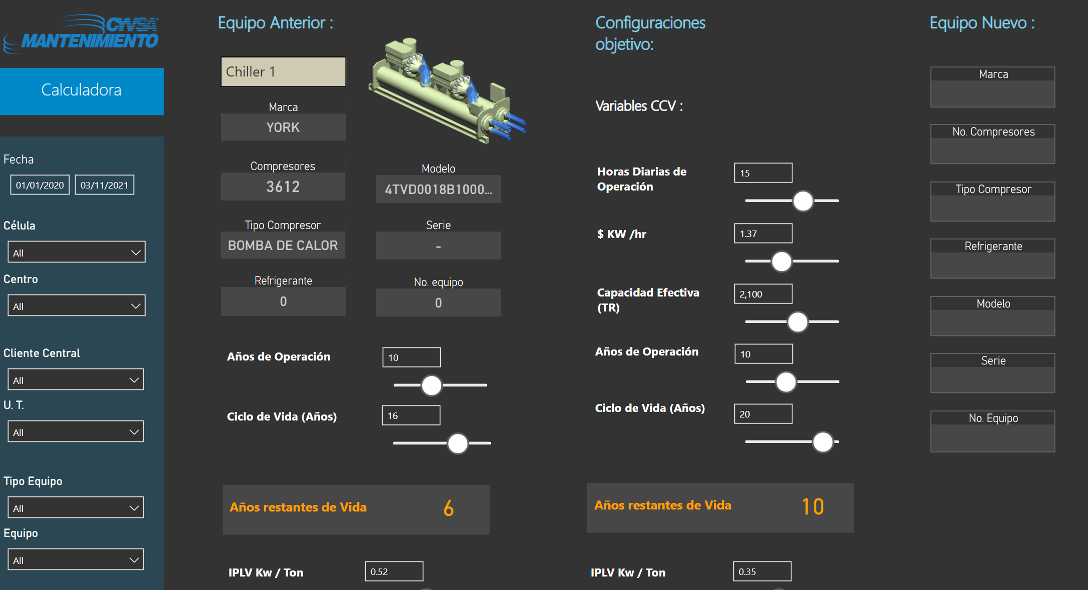Open the U.T. filter dropdown
The width and height of the screenshot is (1088, 590).
76,431
